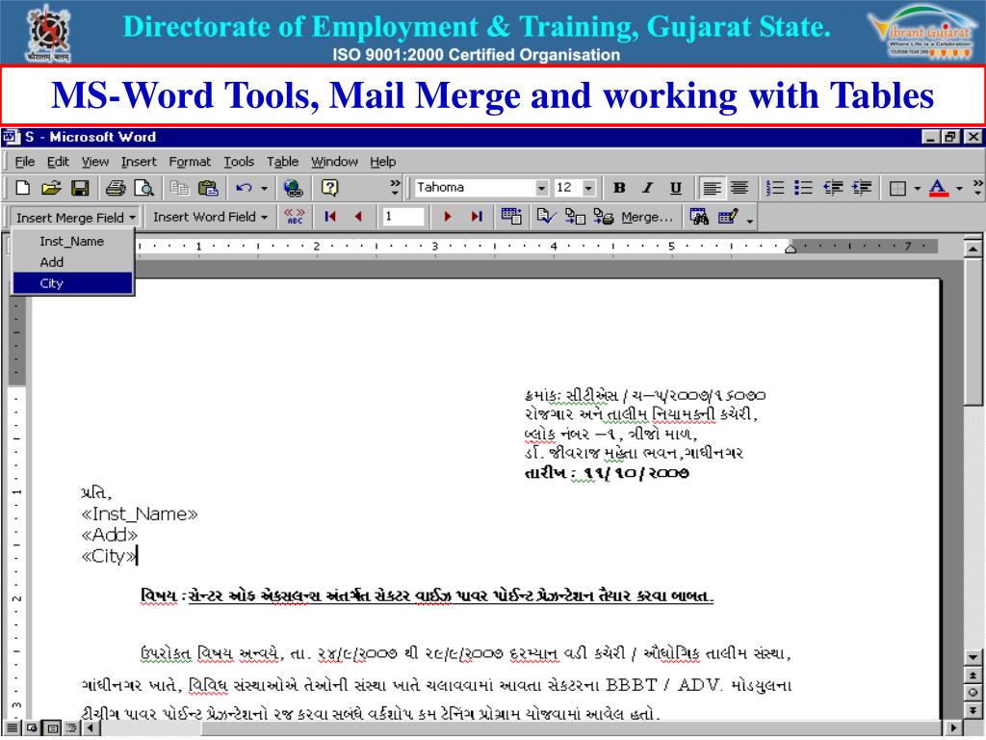Screen dimensions: 986x740
Task: Click the New blank document icon
Action: [x=23, y=188]
